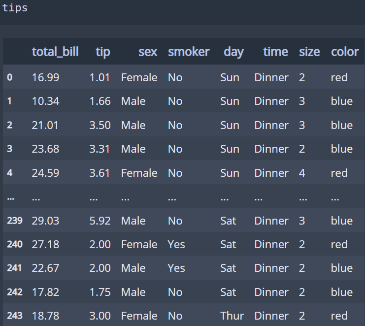Click tip value 1.75
The width and height of the screenshot is (365, 326).
(100, 292)
